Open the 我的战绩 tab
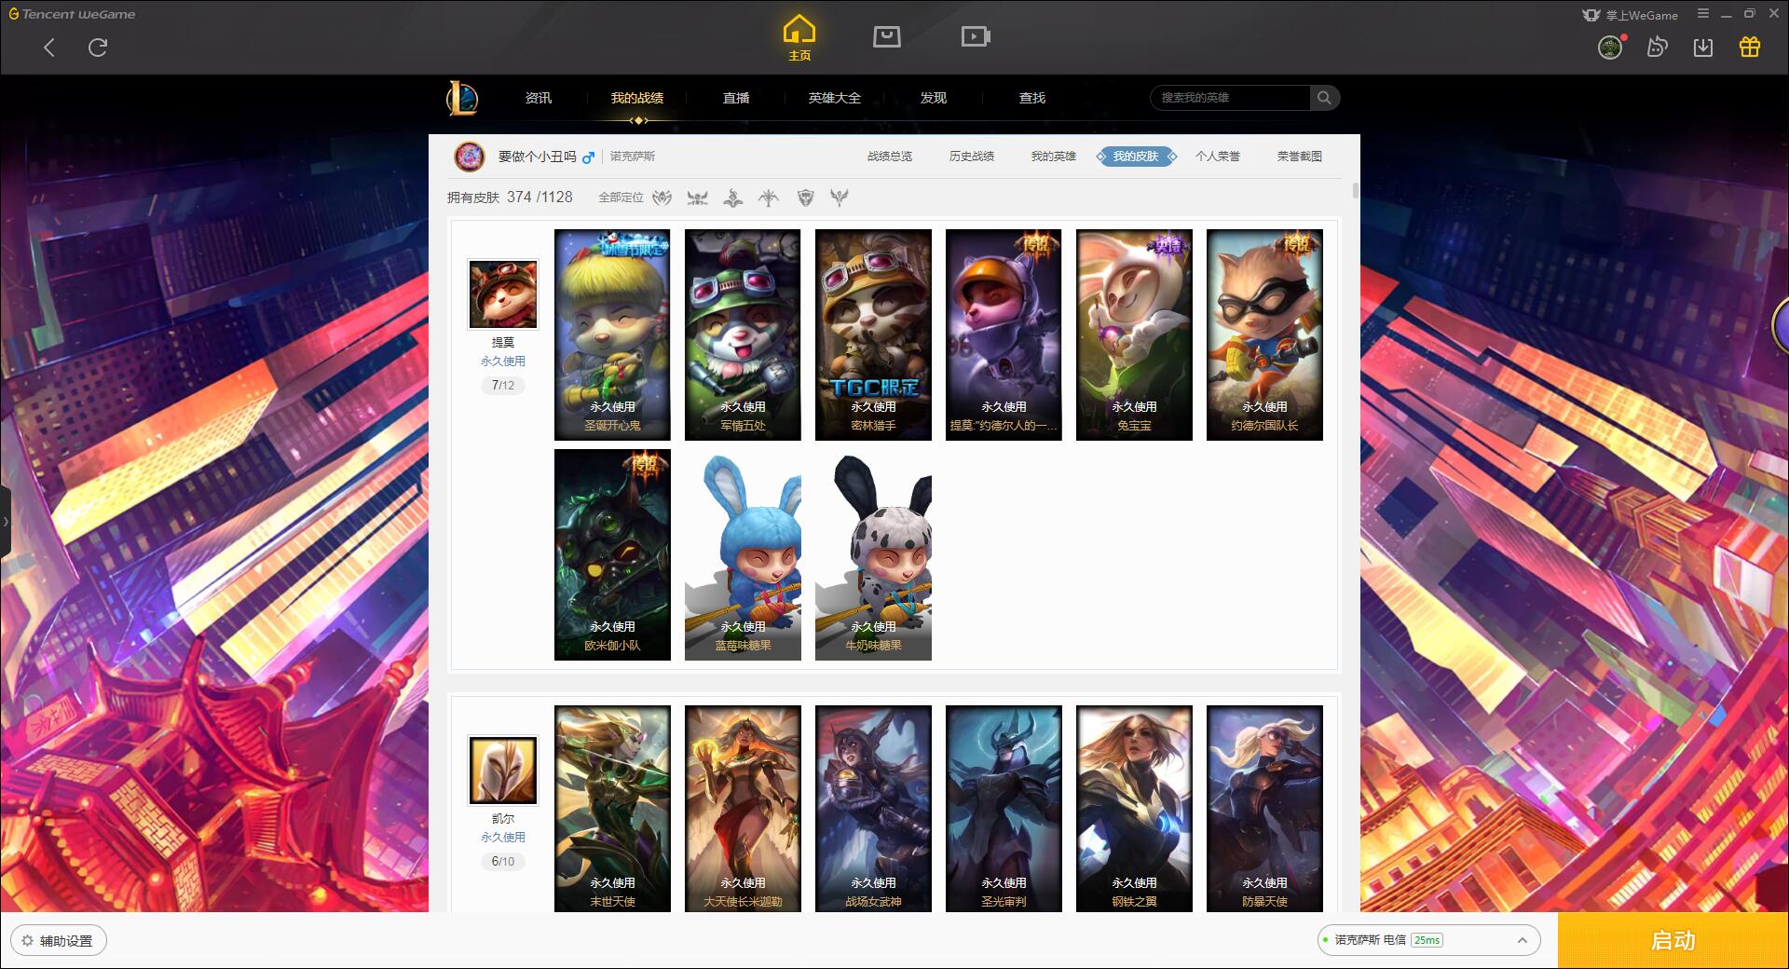 637,98
